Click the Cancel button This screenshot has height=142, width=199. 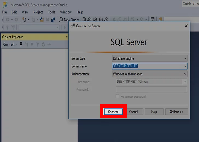[133, 112]
